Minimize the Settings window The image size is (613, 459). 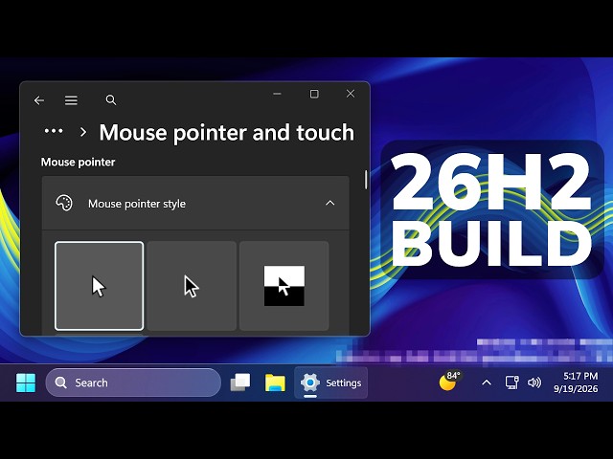click(277, 94)
